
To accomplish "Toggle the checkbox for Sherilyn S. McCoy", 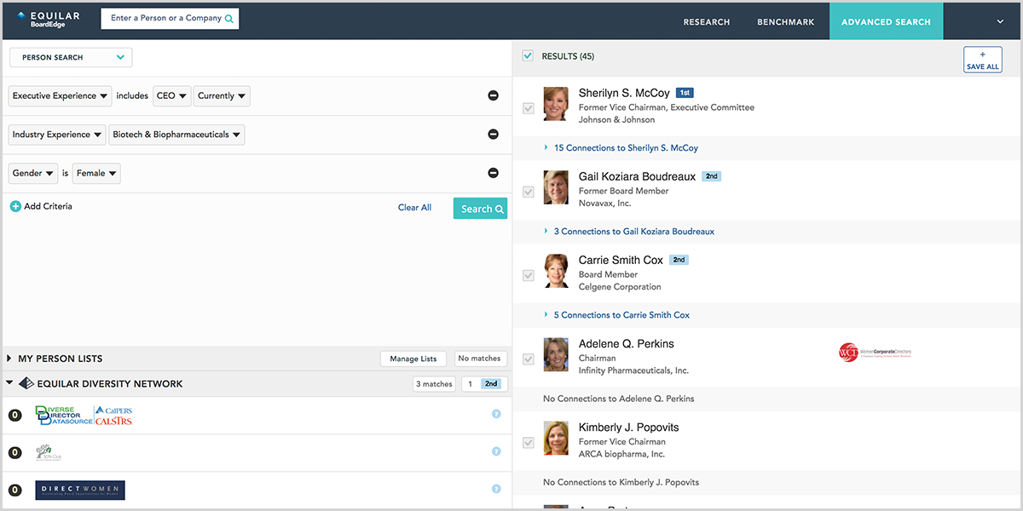I will [x=529, y=108].
